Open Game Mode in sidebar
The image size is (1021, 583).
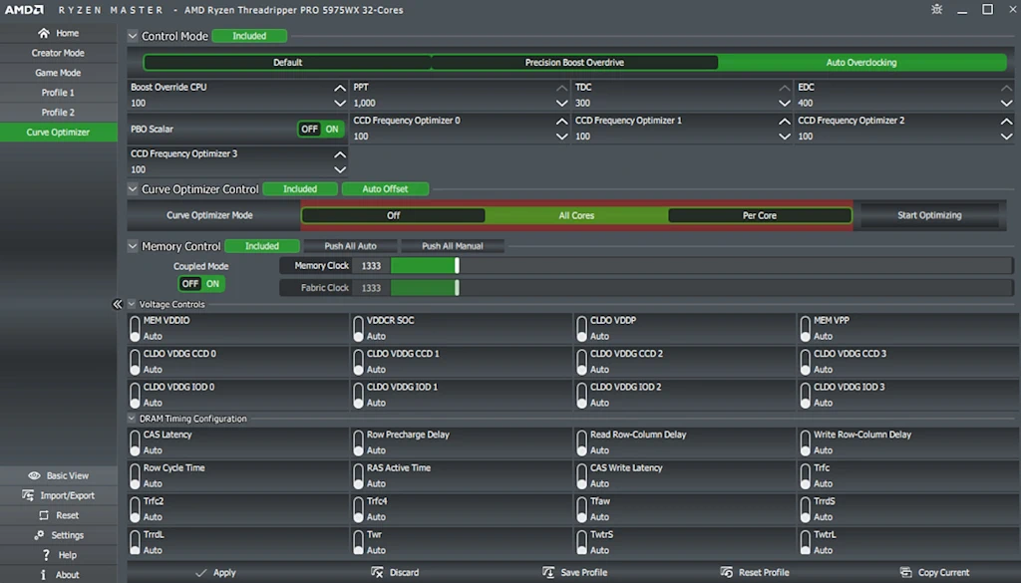59,73
